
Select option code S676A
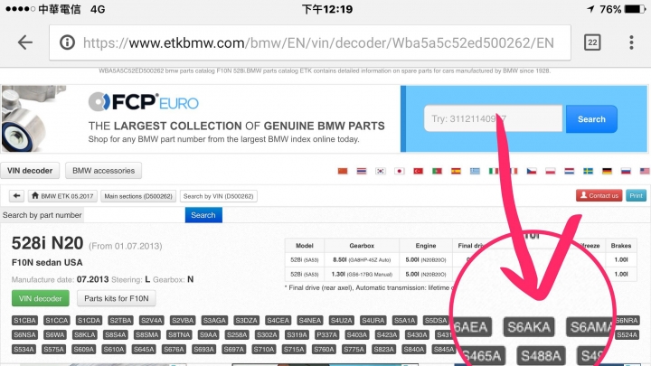[x=174, y=350]
